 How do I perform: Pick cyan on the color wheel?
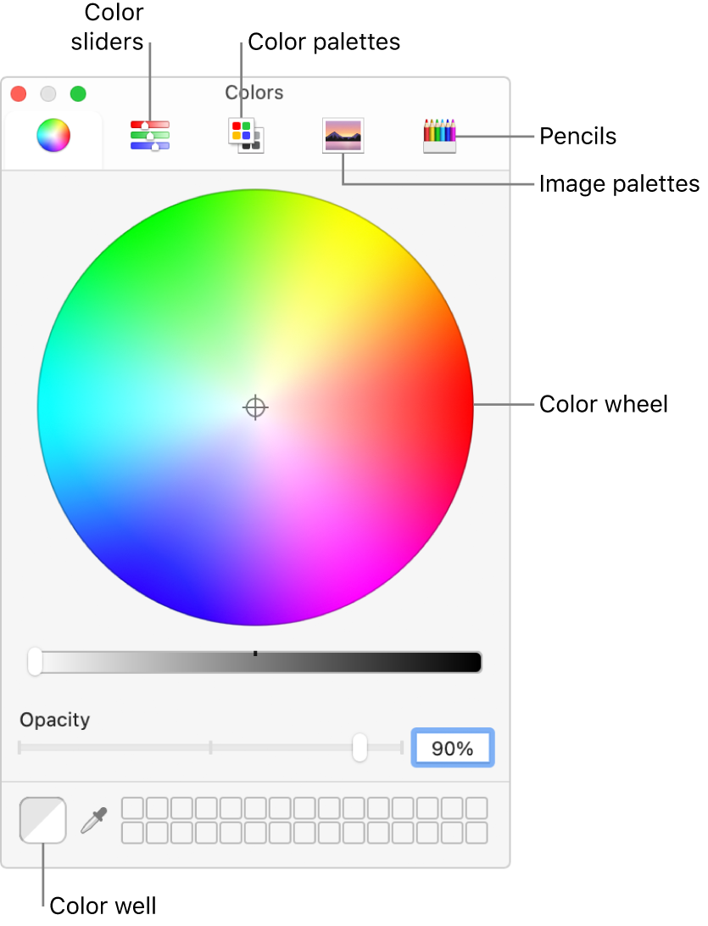(51, 407)
